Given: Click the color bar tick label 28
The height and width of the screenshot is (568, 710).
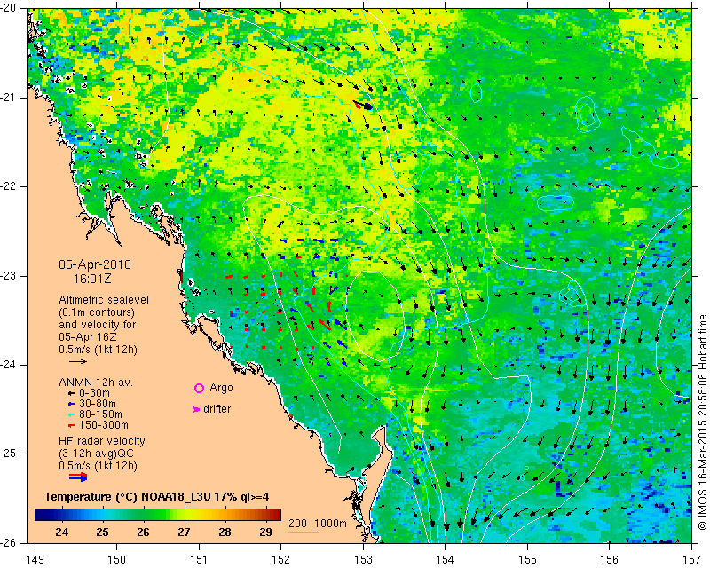Looking at the screenshot, I should coord(225,532).
